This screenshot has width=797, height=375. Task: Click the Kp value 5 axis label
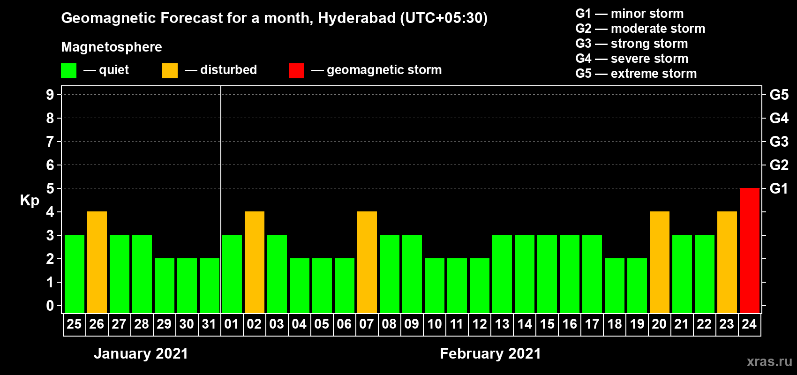pyautogui.click(x=50, y=188)
